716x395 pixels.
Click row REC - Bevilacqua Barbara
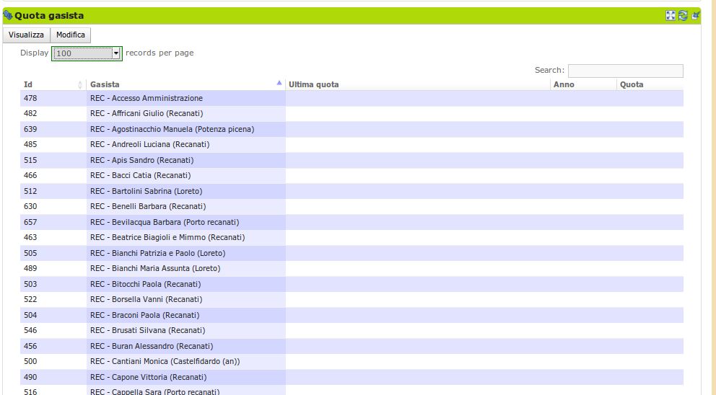(165, 222)
